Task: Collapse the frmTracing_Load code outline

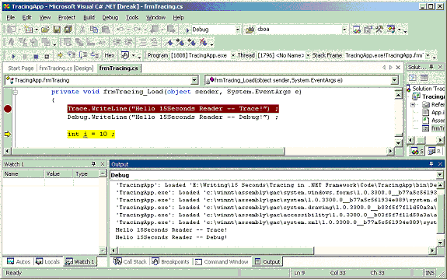Action: pos(16,92)
